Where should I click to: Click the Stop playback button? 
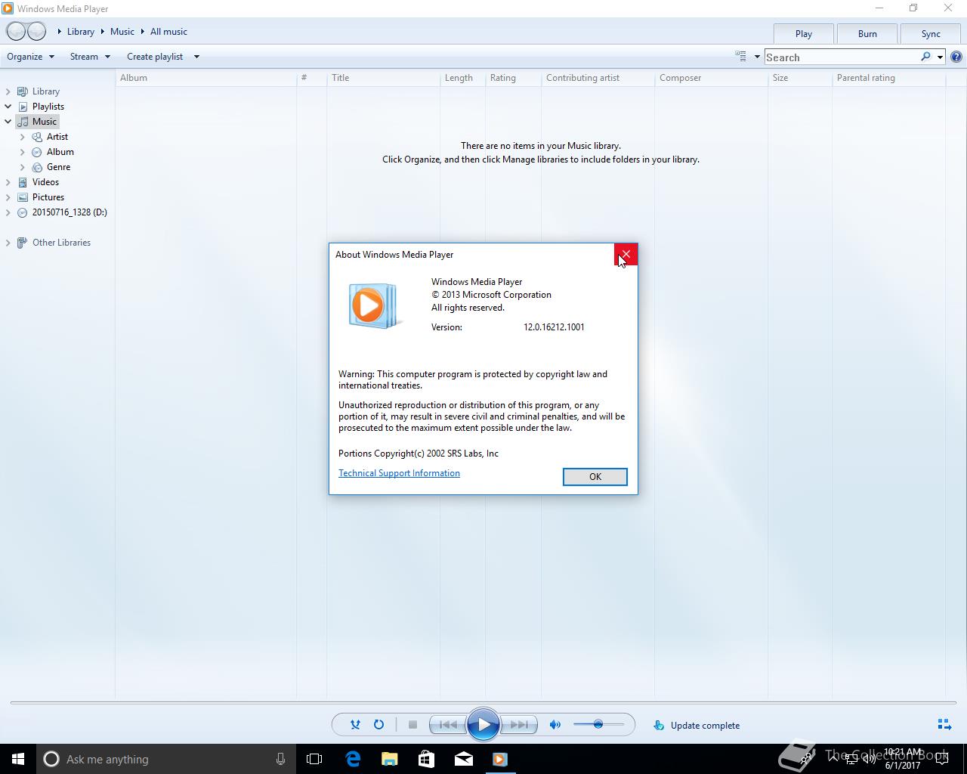(x=412, y=725)
